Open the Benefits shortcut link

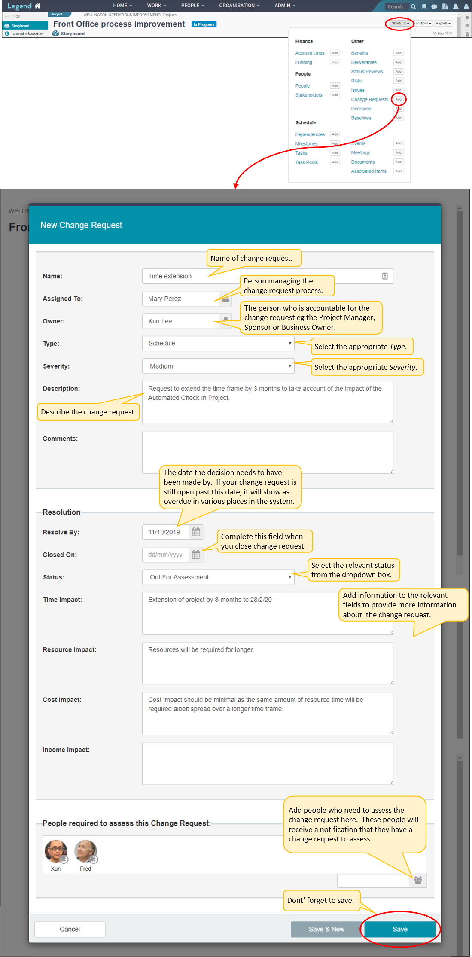click(x=359, y=53)
